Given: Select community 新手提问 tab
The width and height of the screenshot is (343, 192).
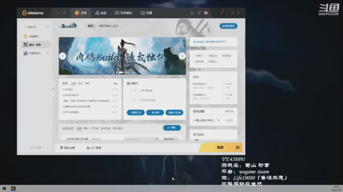Looking at the screenshot, I should [x=117, y=128].
